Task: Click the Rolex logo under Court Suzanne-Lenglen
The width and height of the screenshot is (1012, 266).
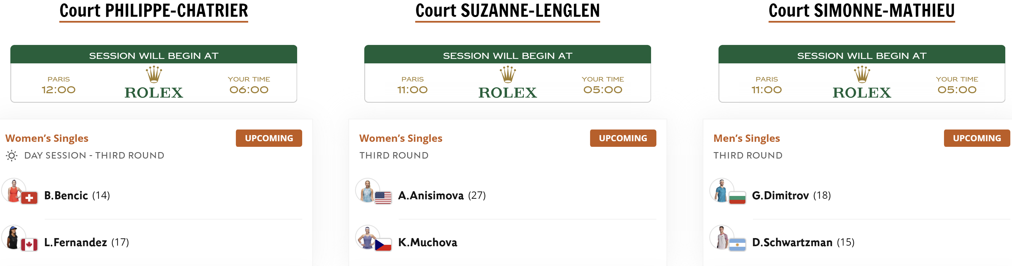Action: click(508, 82)
